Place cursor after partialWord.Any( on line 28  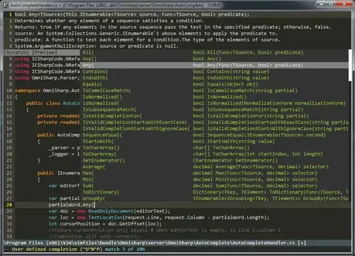click(95, 205)
